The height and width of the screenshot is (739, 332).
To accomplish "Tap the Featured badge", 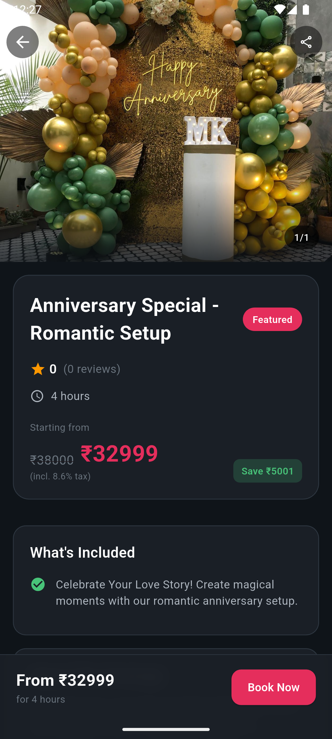I will pos(272,319).
